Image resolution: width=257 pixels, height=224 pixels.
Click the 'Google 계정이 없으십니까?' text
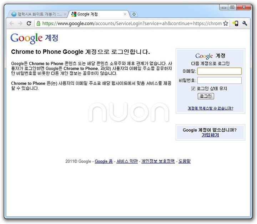coord(210,130)
